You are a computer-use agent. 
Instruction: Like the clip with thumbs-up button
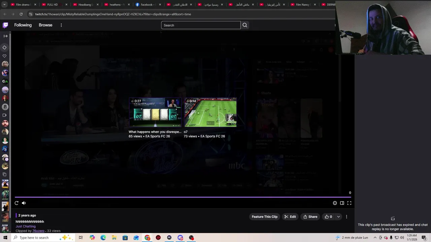pyautogui.click(x=328, y=217)
